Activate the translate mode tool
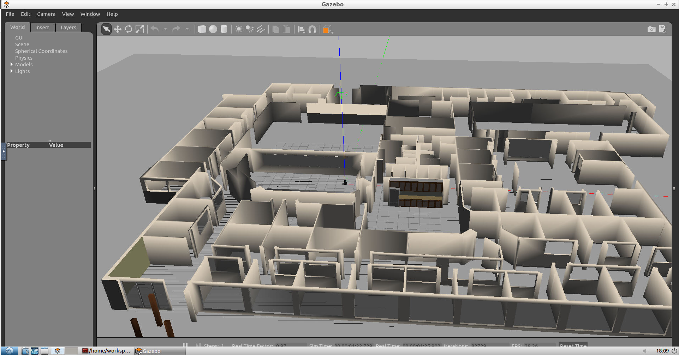Image resolution: width=679 pixels, height=355 pixels. point(118,29)
